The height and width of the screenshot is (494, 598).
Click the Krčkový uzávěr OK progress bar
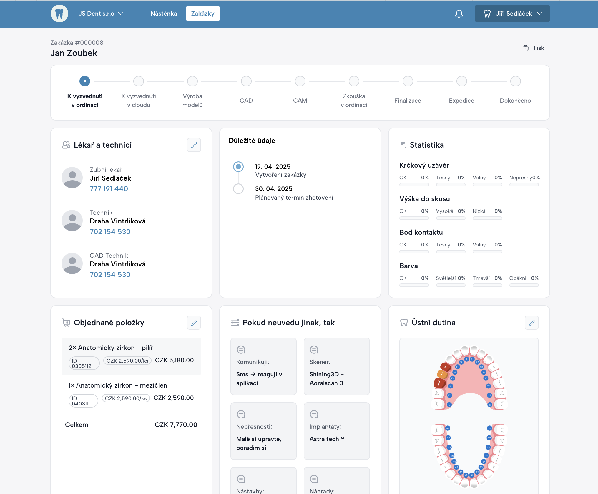414,185
